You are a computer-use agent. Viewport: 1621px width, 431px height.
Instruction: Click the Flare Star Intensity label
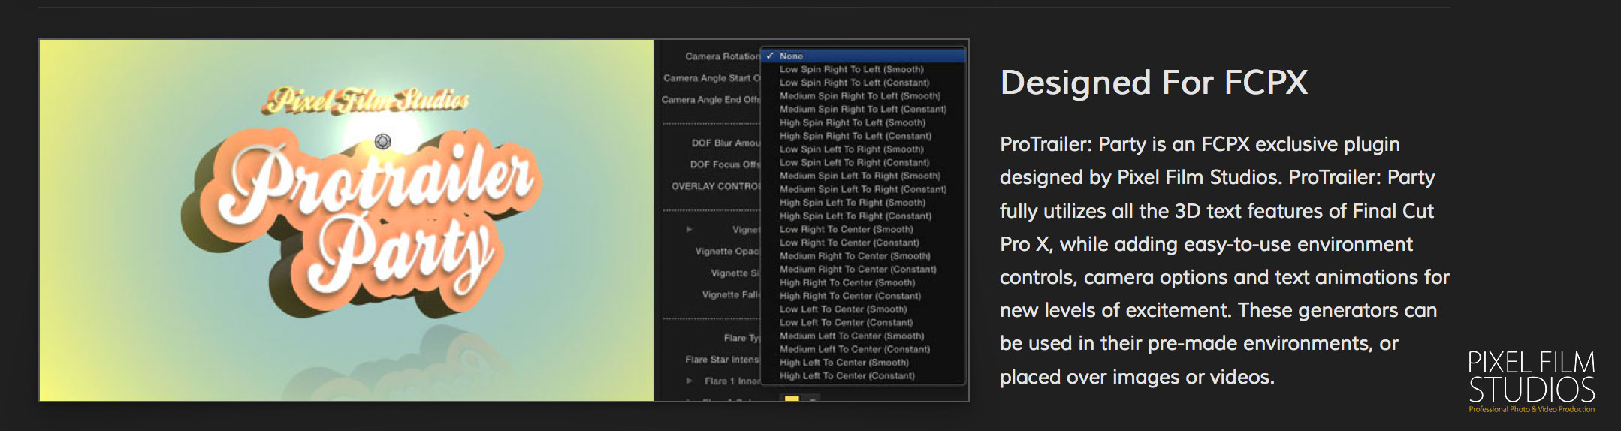(x=723, y=360)
